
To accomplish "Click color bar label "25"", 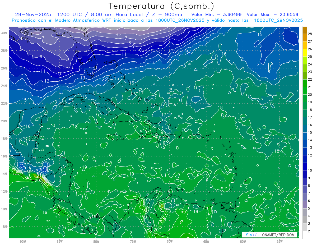I will point(310,57).
